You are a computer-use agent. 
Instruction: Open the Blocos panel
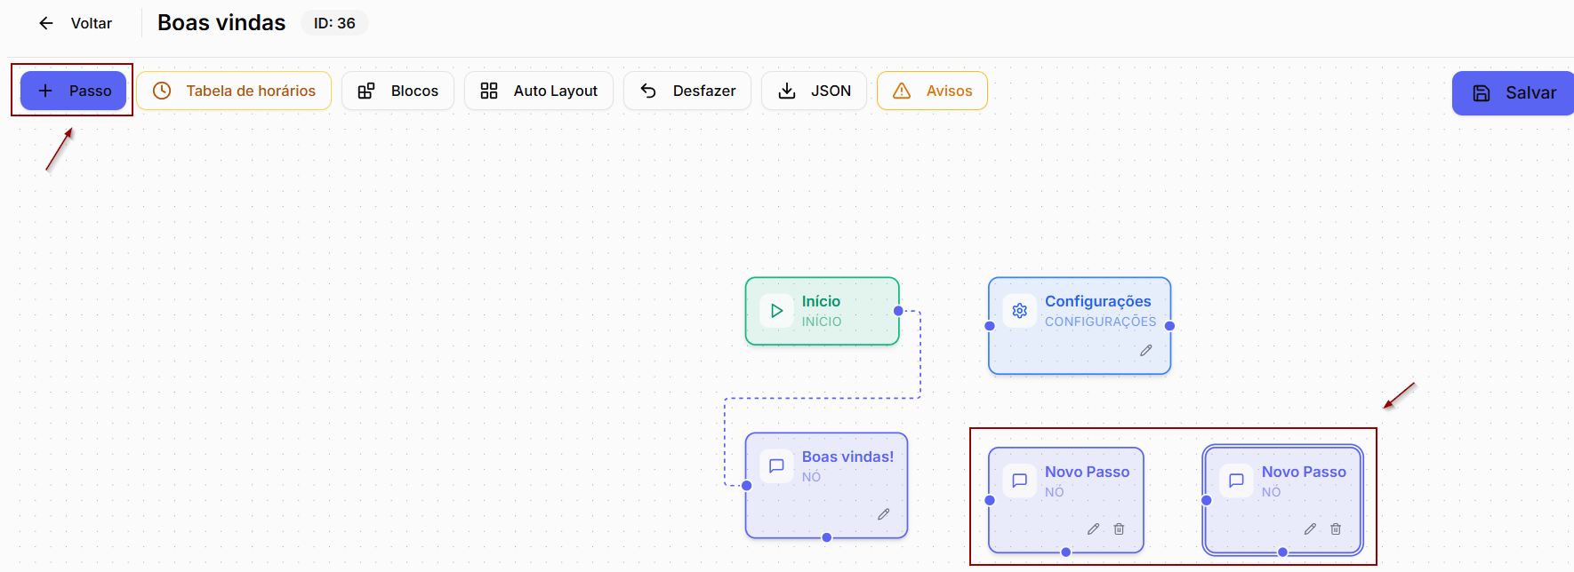(x=398, y=91)
